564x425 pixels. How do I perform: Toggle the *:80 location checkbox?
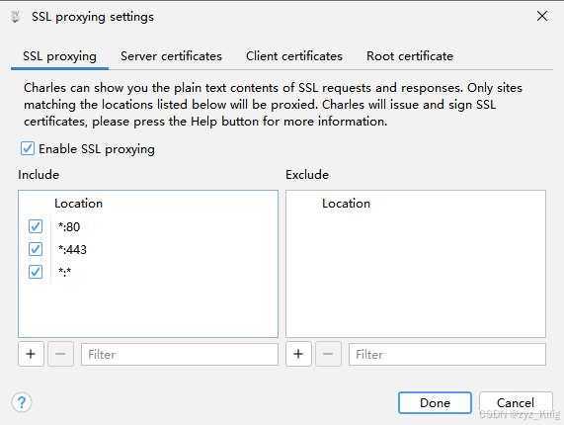tap(36, 226)
